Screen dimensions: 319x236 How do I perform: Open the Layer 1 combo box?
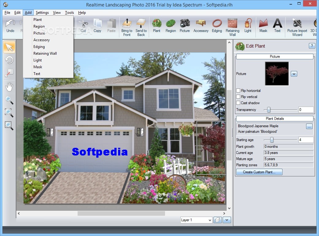196,220
